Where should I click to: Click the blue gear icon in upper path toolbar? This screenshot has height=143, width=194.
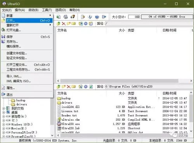(x=86, y=24)
